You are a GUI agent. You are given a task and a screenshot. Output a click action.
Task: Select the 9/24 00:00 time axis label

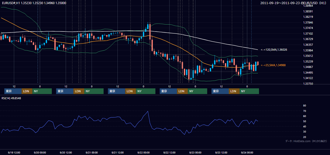click(247, 152)
